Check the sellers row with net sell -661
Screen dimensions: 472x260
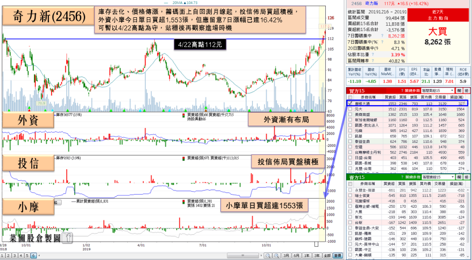click(x=350, y=190)
